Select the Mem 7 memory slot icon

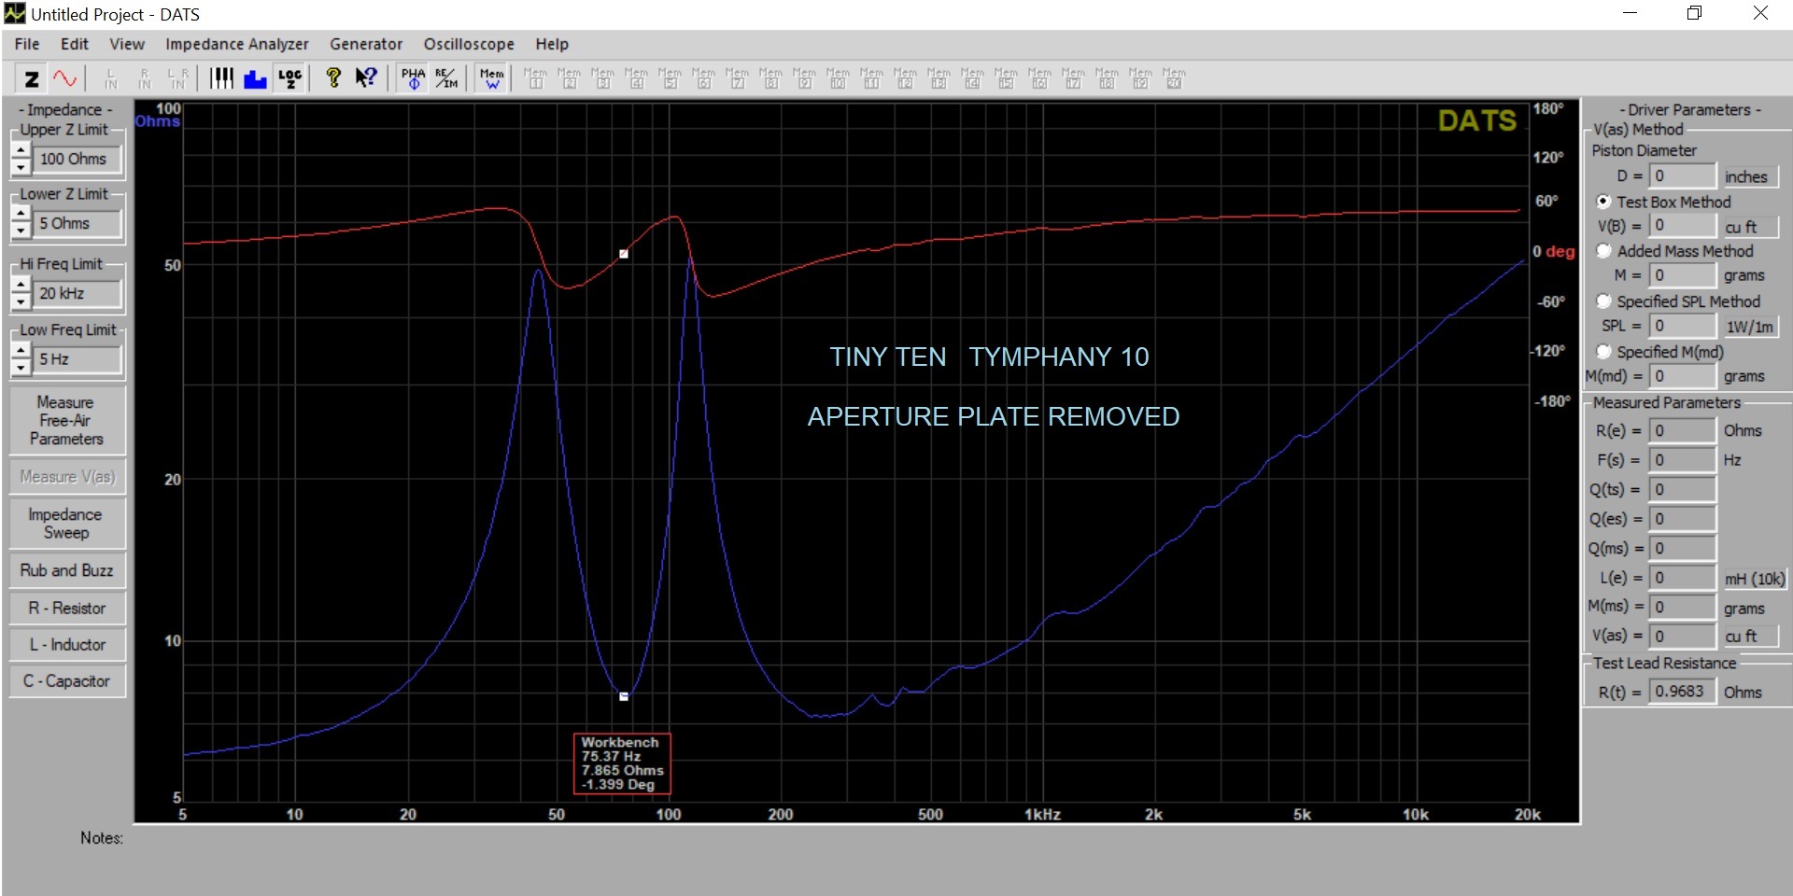(738, 78)
